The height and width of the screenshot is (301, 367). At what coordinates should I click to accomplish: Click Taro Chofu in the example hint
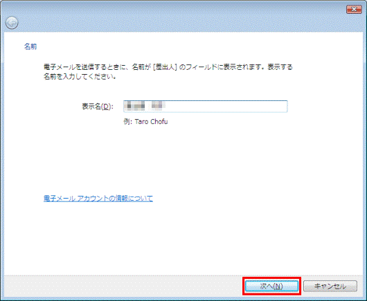point(151,122)
